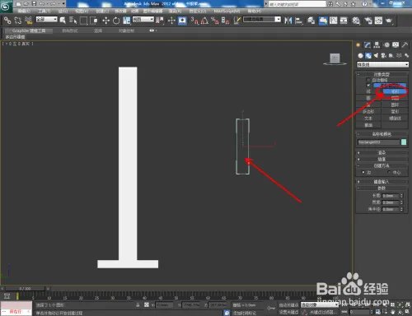Image resolution: width=412 pixels, height=316 pixels.
Task: Open the MAXScript menu
Action: (x=227, y=11)
